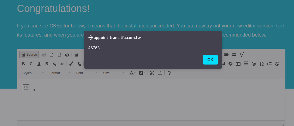Open the Background Color picker
This screenshot has width=294, height=126.
pyautogui.click(x=142, y=73)
